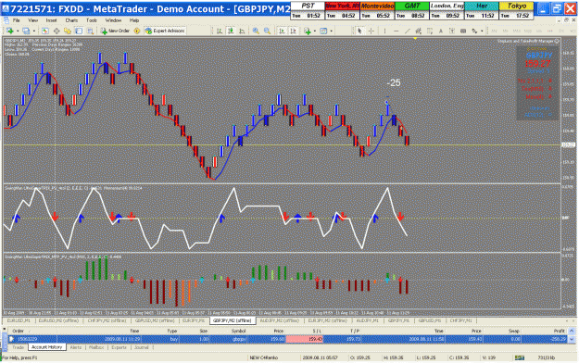
Task: Select the trendline drawing tool
Action: click(x=407, y=31)
